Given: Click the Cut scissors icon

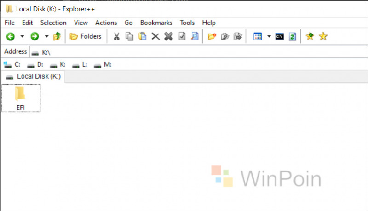Looking at the screenshot, I should [x=117, y=36].
